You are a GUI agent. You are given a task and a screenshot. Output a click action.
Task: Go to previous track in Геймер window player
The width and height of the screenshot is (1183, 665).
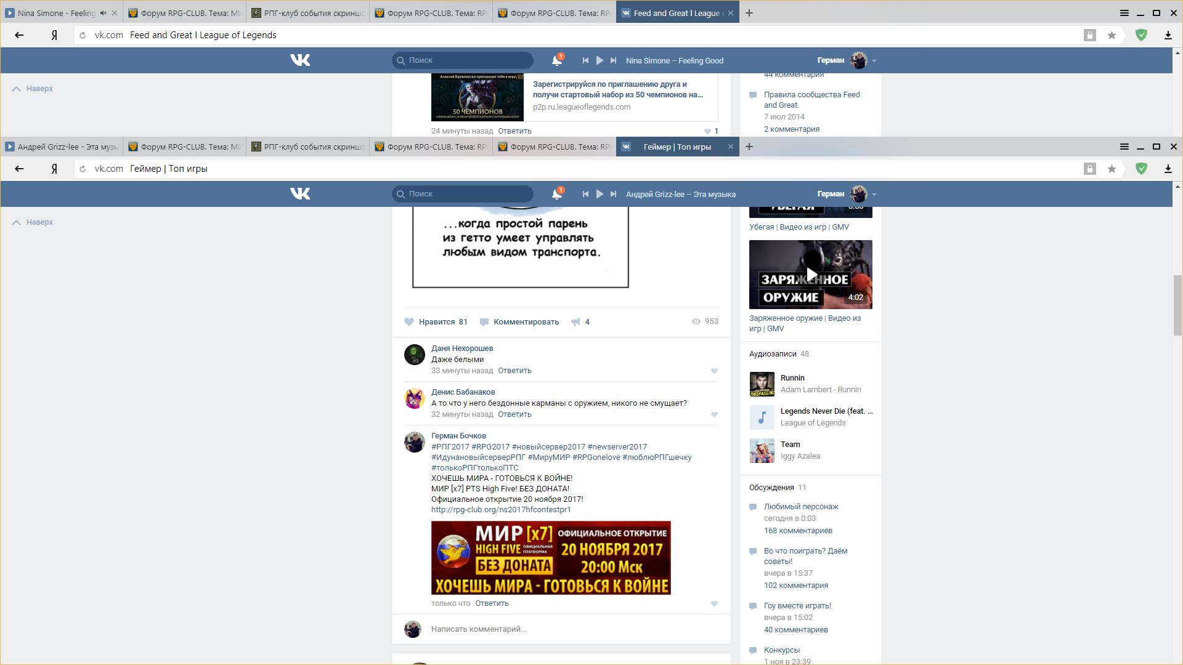click(x=585, y=194)
